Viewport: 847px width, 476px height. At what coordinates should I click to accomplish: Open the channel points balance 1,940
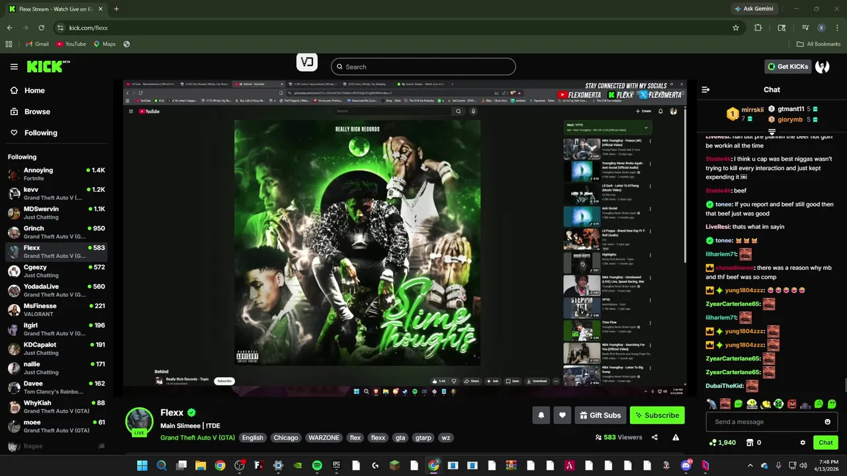click(722, 442)
